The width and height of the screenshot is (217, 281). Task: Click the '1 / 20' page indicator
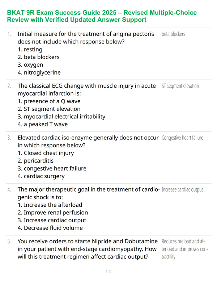pyautogui.click(x=109, y=271)
